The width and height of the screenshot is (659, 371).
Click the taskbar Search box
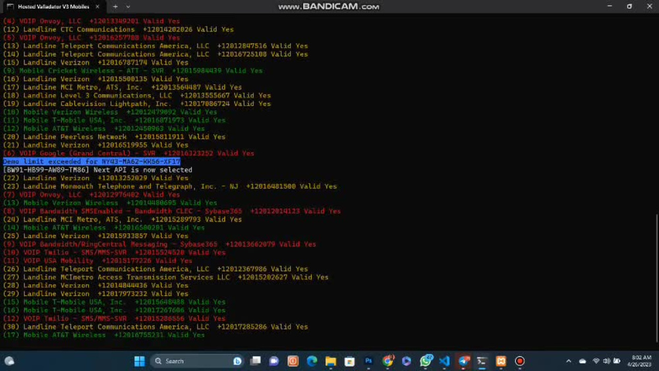click(x=196, y=361)
